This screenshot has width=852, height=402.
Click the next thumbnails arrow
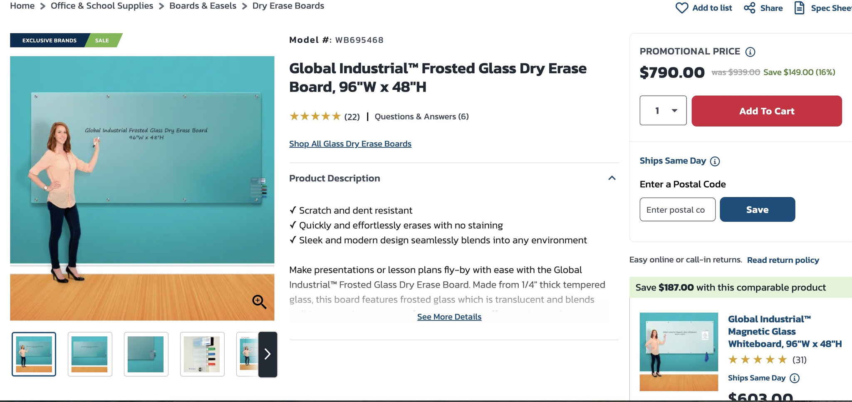tap(267, 354)
